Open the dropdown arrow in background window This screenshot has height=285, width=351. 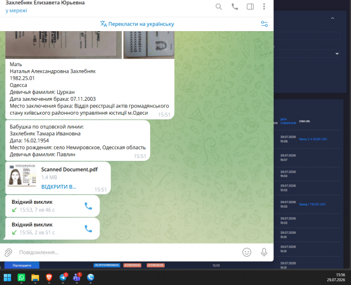337,54
